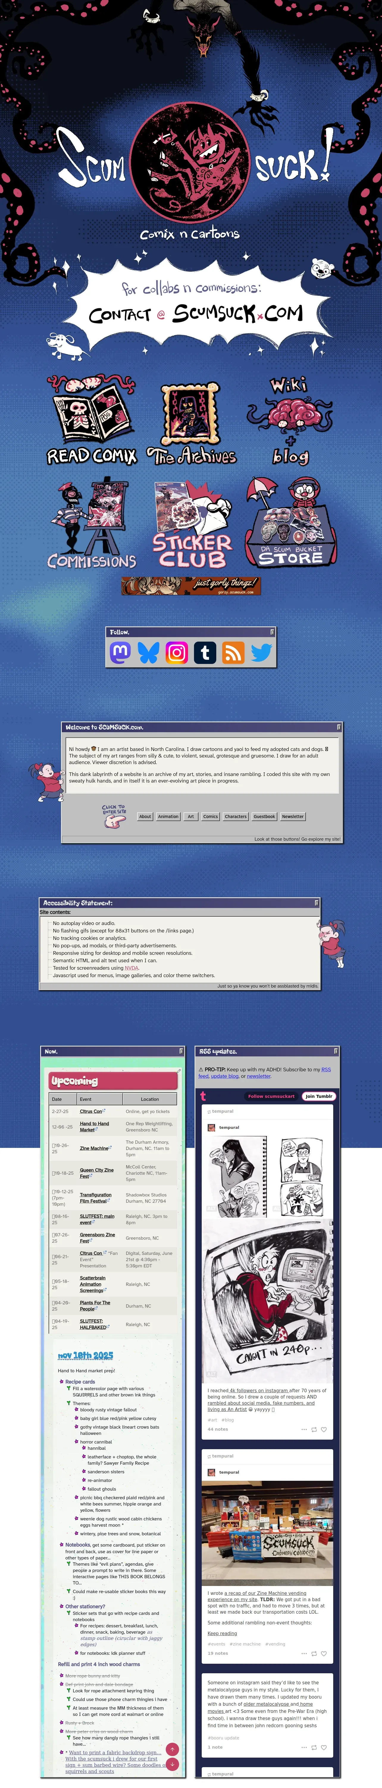Image resolution: width=382 pixels, height=1788 pixels.
Task: Click the Comics button
Action: coord(211,816)
